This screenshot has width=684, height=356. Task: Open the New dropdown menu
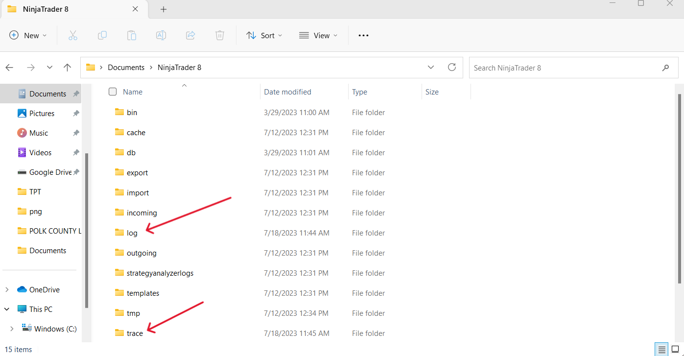tap(28, 35)
